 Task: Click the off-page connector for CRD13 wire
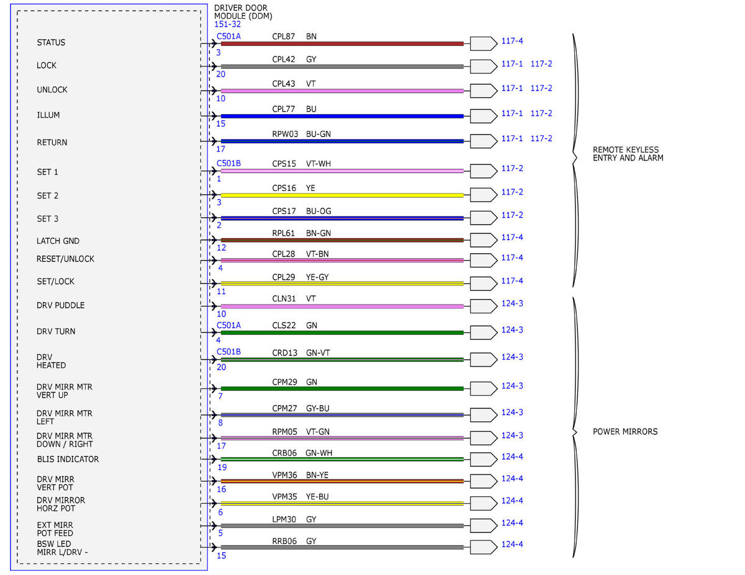pos(483,359)
